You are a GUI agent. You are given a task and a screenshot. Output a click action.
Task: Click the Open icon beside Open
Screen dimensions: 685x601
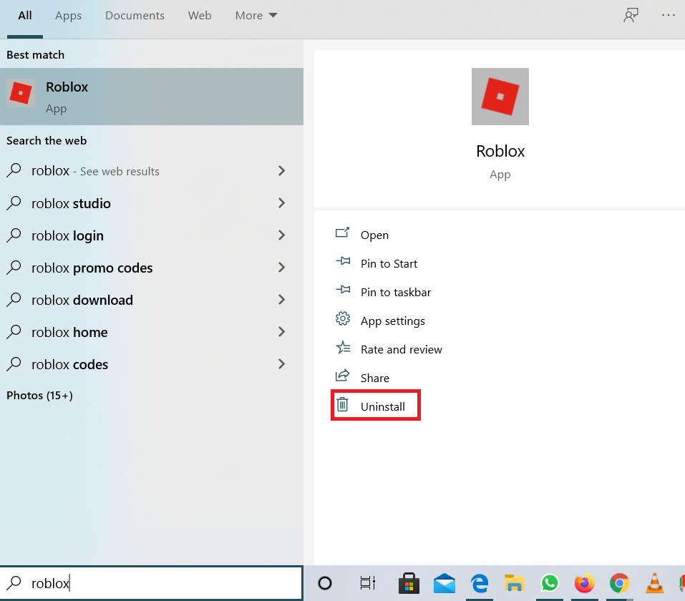click(x=342, y=233)
